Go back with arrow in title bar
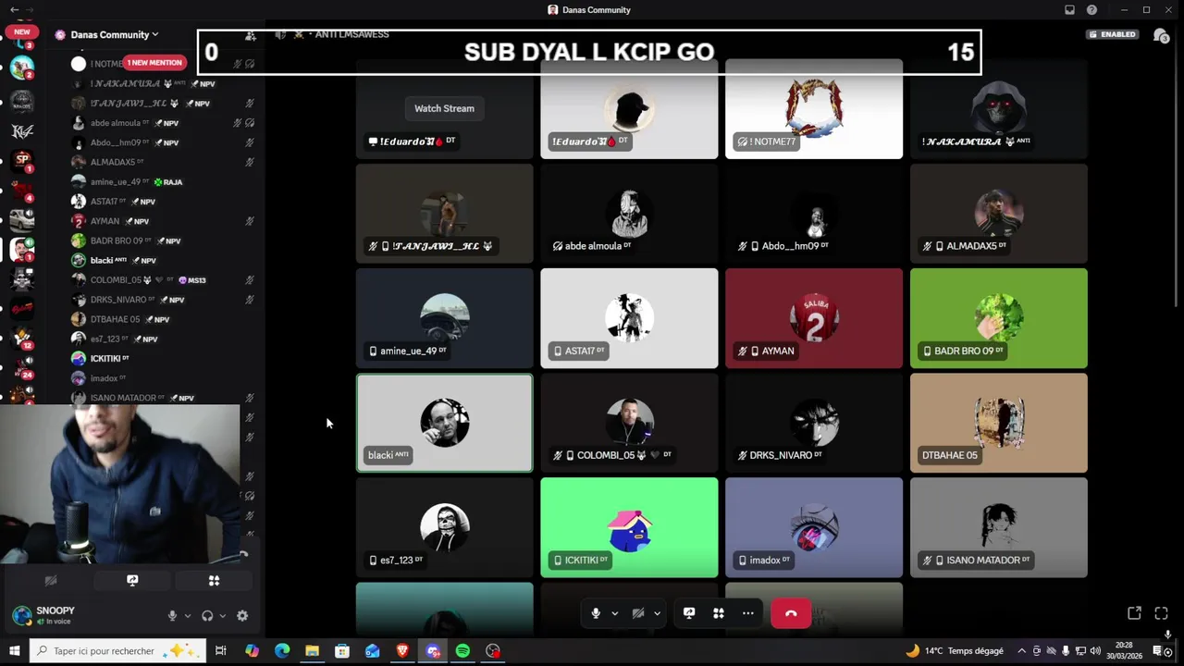1184x666 pixels. (14, 9)
